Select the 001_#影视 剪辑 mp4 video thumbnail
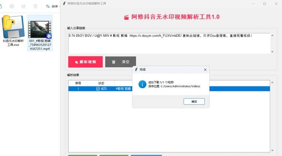The width and height of the screenshot is (282, 156). click(40, 29)
